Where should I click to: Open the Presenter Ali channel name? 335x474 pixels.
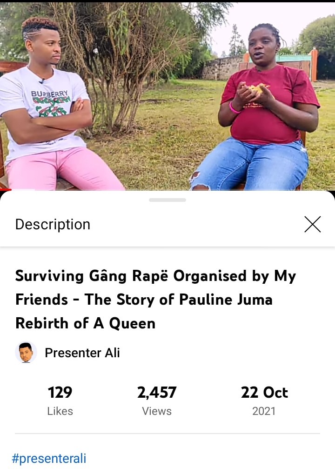point(82,353)
